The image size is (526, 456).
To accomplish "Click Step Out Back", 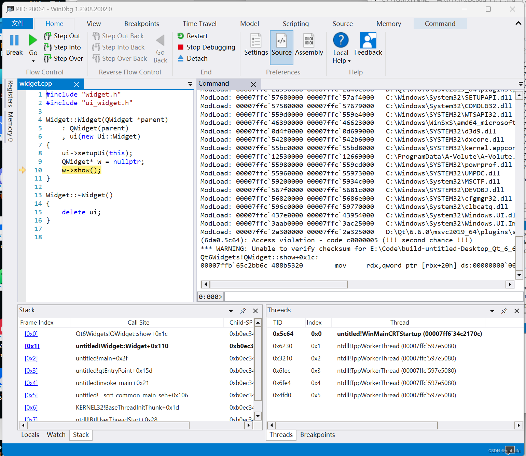I will (x=118, y=36).
